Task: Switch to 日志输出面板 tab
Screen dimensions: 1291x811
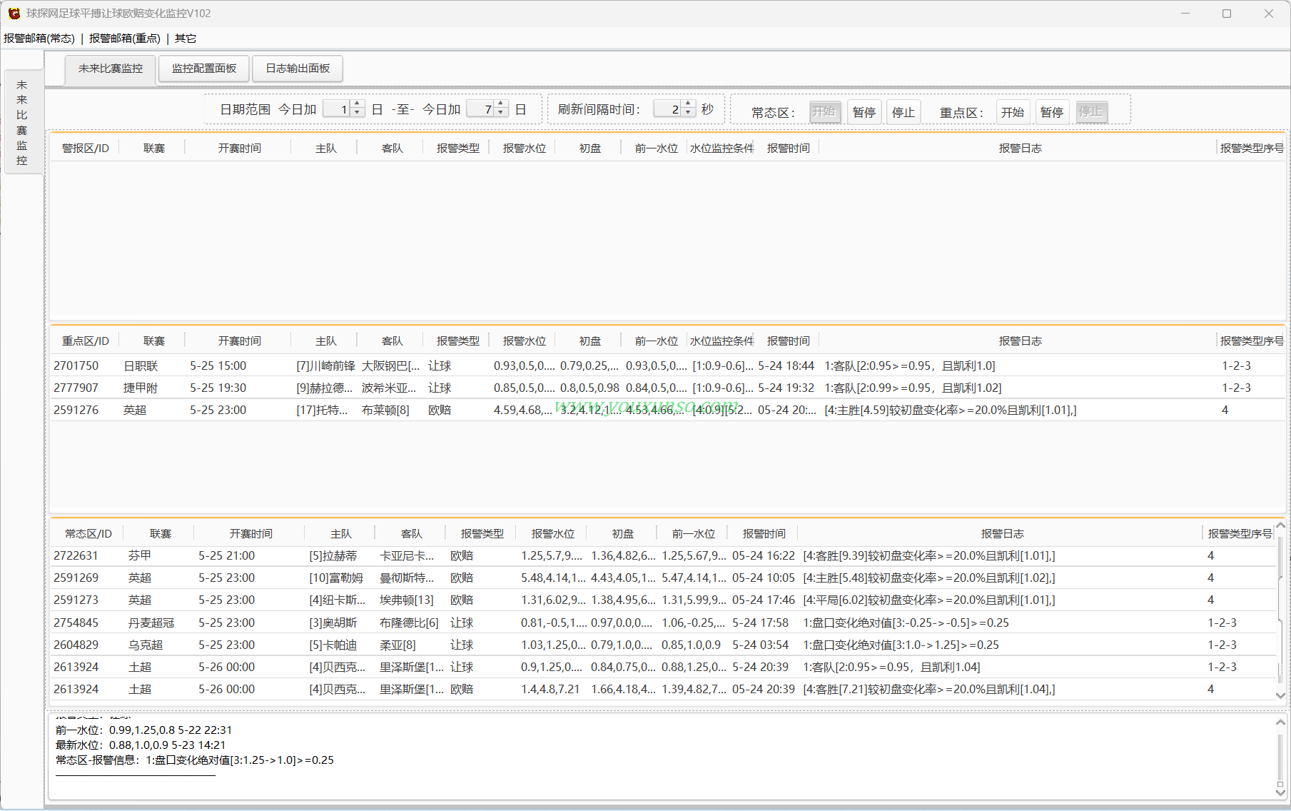Action: pyautogui.click(x=298, y=69)
